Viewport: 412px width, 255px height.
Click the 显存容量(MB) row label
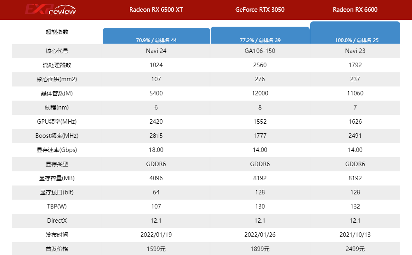click(57, 179)
